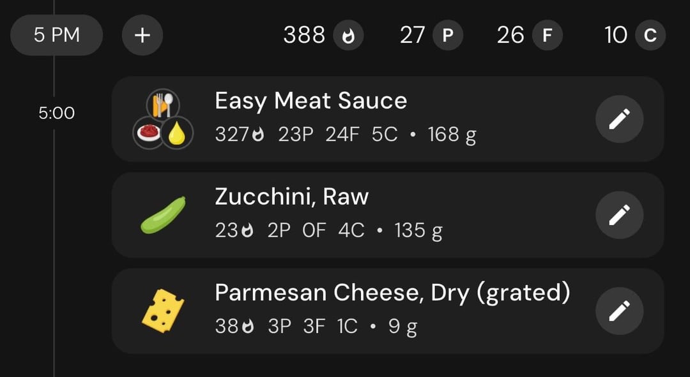Tap the 5:00 timeline marker
Screen dimensions: 690x377
(57, 114)
